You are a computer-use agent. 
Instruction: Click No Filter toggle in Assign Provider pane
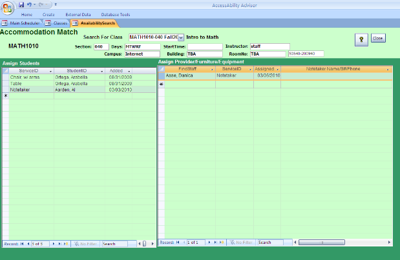[x=240, y=242]
